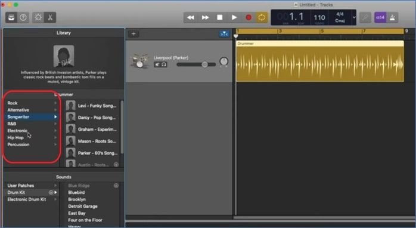
Task: Click the Drum Kit download icon
Action: 51,192
